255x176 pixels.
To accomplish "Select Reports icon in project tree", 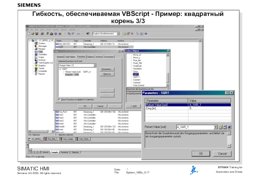I will 36,74.
